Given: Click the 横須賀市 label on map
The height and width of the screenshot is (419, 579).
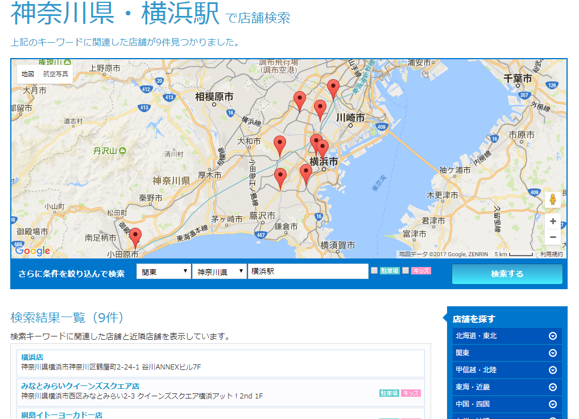Looking at the screenshot, I should click(x=337, y=245).
